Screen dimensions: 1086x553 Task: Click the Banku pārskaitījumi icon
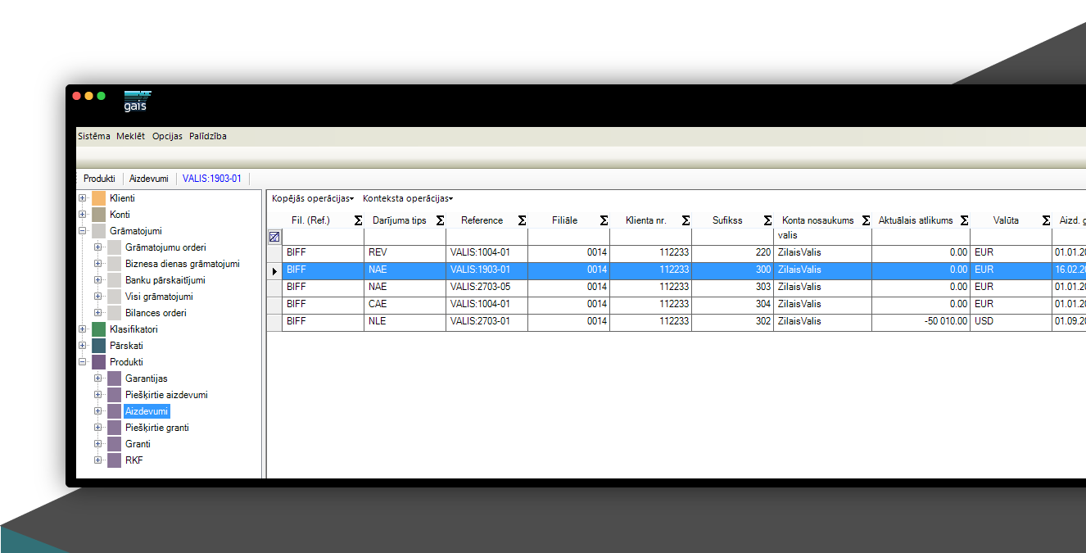point(115,280)
